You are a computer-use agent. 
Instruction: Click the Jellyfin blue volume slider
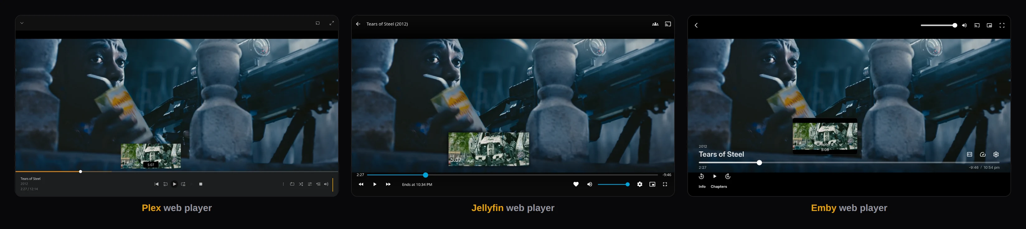coord(614,184)
